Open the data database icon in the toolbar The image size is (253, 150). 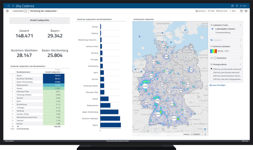coord(246,11)
